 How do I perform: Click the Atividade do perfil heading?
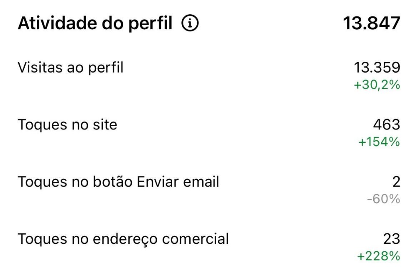(x=95, y=24)
